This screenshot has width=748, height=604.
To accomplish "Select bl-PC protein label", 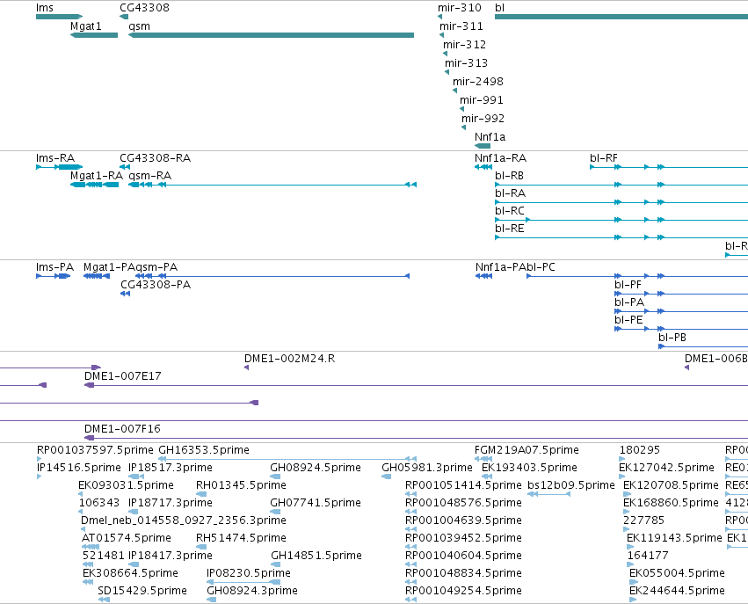I will pyautogui.click(x=541, y=267).
